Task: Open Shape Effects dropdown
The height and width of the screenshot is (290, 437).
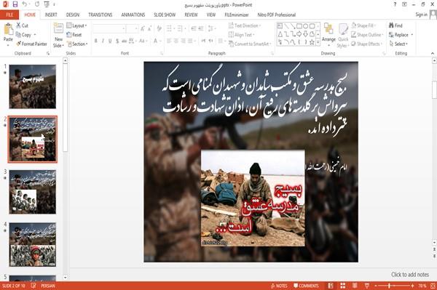Action: tap(367, 44)
